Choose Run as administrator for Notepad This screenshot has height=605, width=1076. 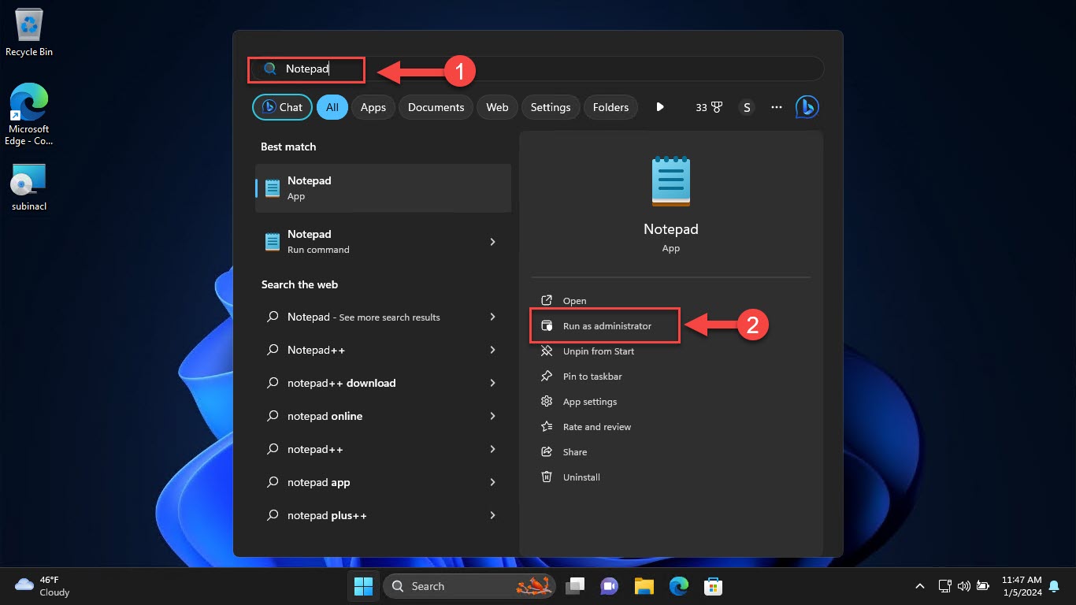(607, 326)
